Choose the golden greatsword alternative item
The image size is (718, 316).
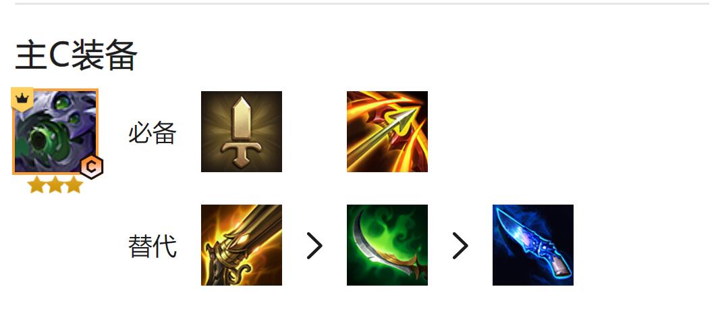242,245
